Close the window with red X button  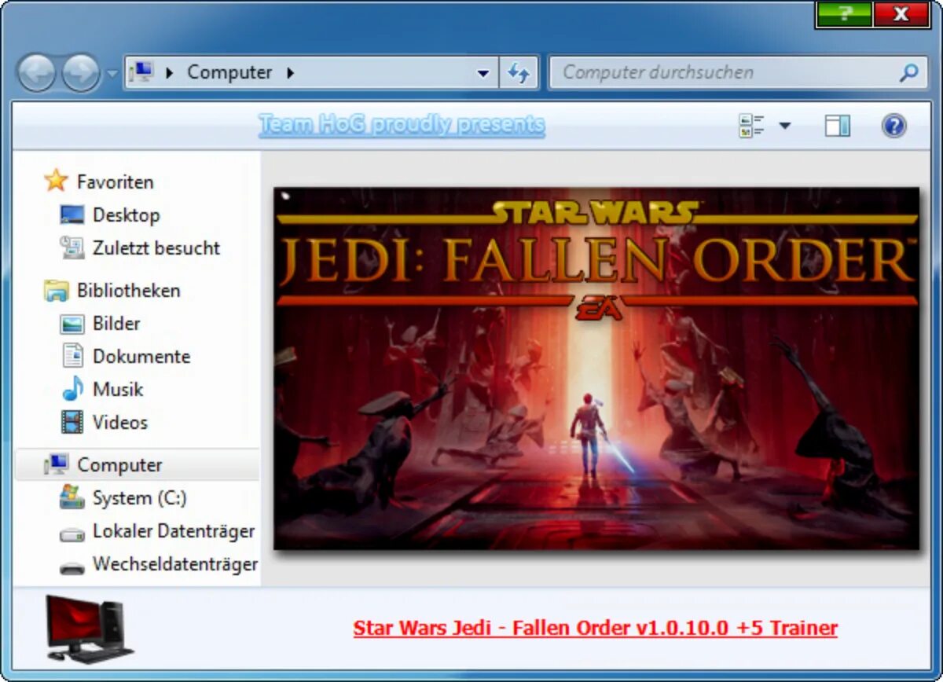click(x=902, y=13)
